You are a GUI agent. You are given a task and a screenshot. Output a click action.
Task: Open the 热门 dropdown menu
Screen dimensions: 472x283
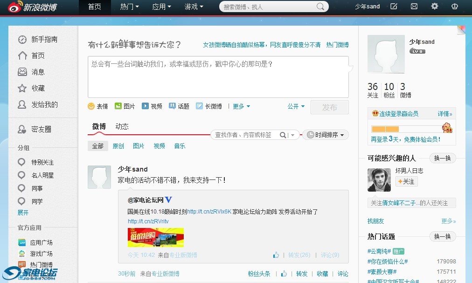130,7
